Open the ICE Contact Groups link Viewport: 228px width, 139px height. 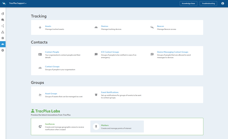click(110, 52)
